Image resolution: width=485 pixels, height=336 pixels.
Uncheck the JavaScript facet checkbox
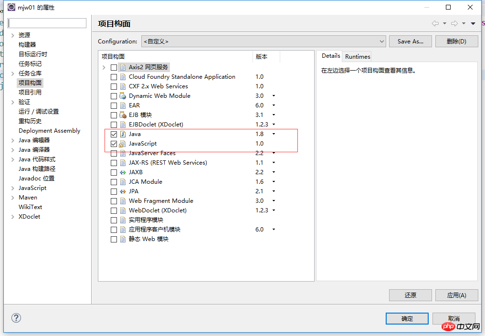point(114,144)
